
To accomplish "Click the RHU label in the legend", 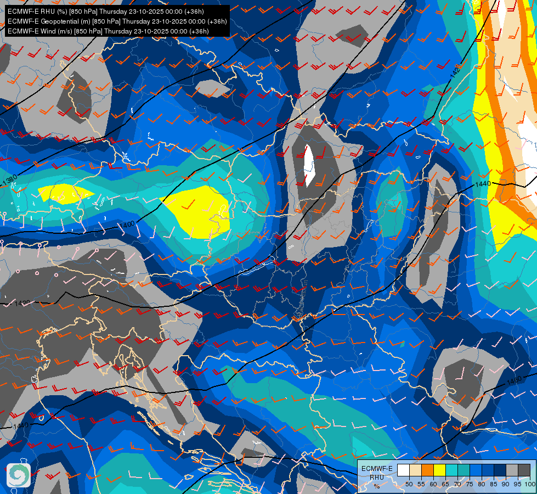I will [377, 477].
